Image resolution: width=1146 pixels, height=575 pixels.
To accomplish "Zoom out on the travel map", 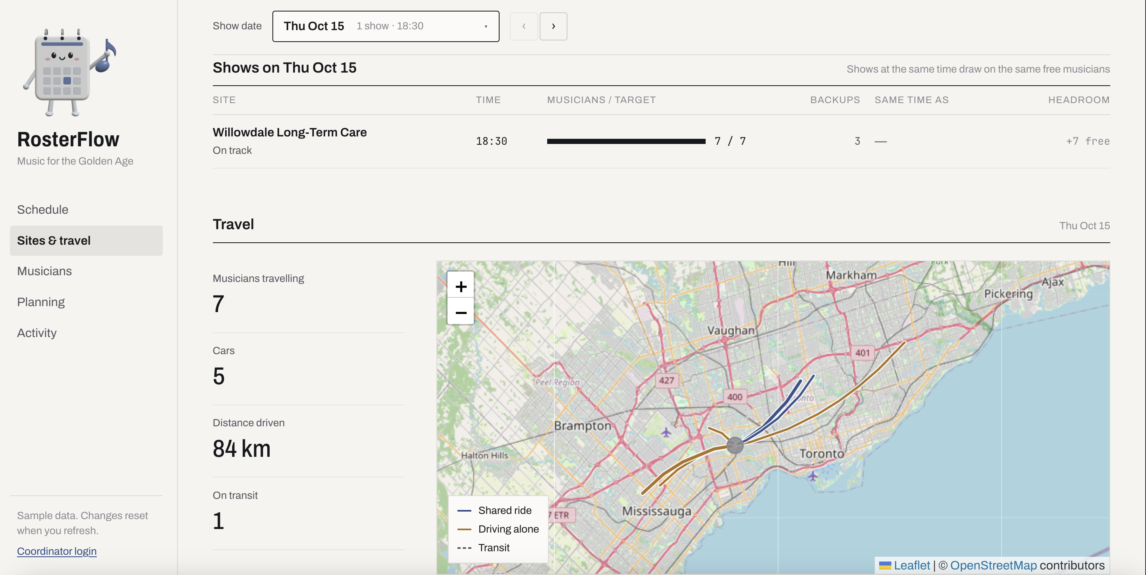I will [x=461, y=312].
